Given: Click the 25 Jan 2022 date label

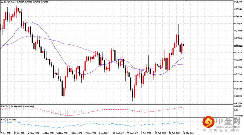Looking at the screenshot, I should click(132, 133).
